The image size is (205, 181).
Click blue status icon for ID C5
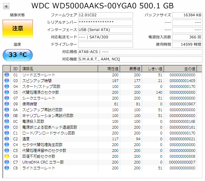7,150
